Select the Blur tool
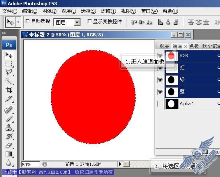Image resolution: width=220 pixels, height=177 pixels. click(9, 163)
